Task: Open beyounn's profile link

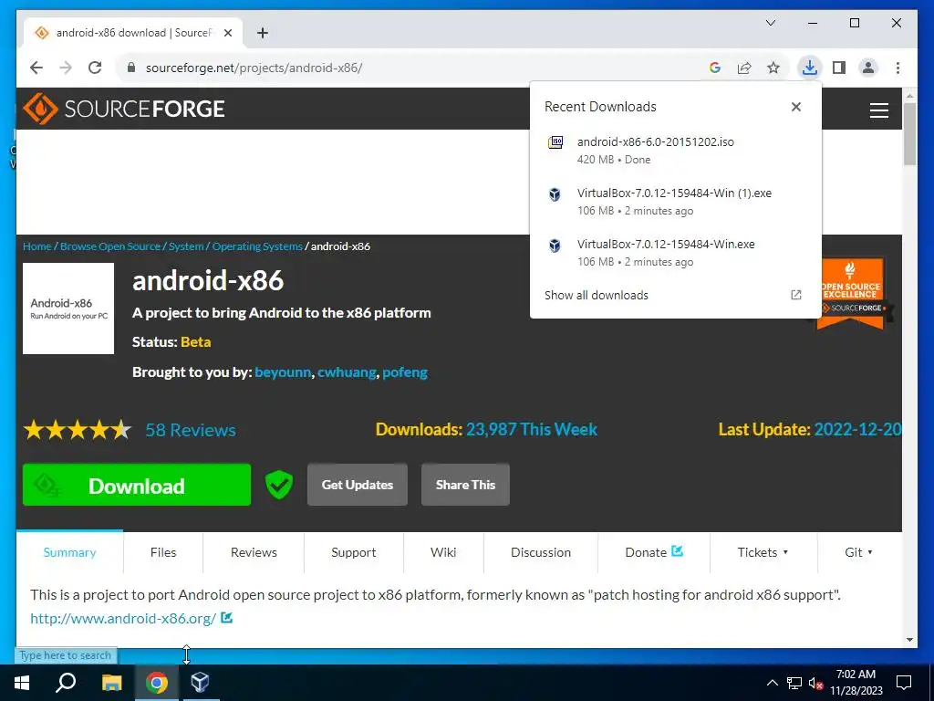Action: point(283,372)
